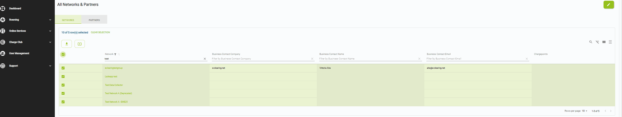Screen dimensions: 622x117
Task: Uncheck Test Network A - EME25 row checkbox
Action: 63,102
